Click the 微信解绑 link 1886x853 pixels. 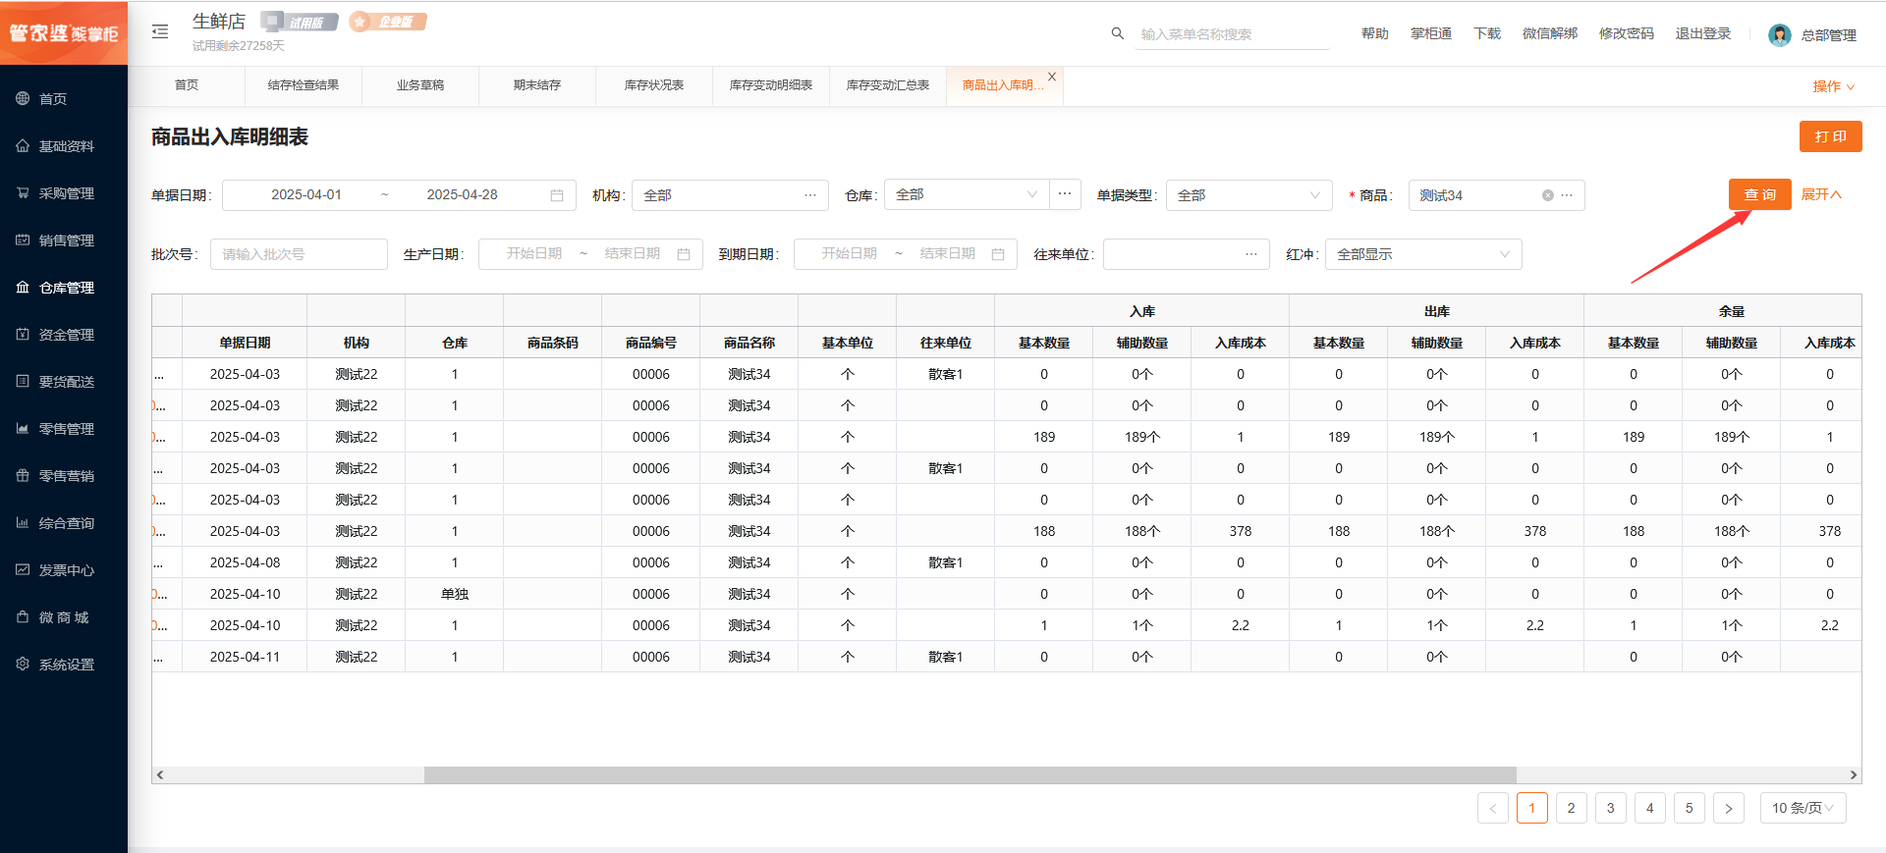[1550, 33]
